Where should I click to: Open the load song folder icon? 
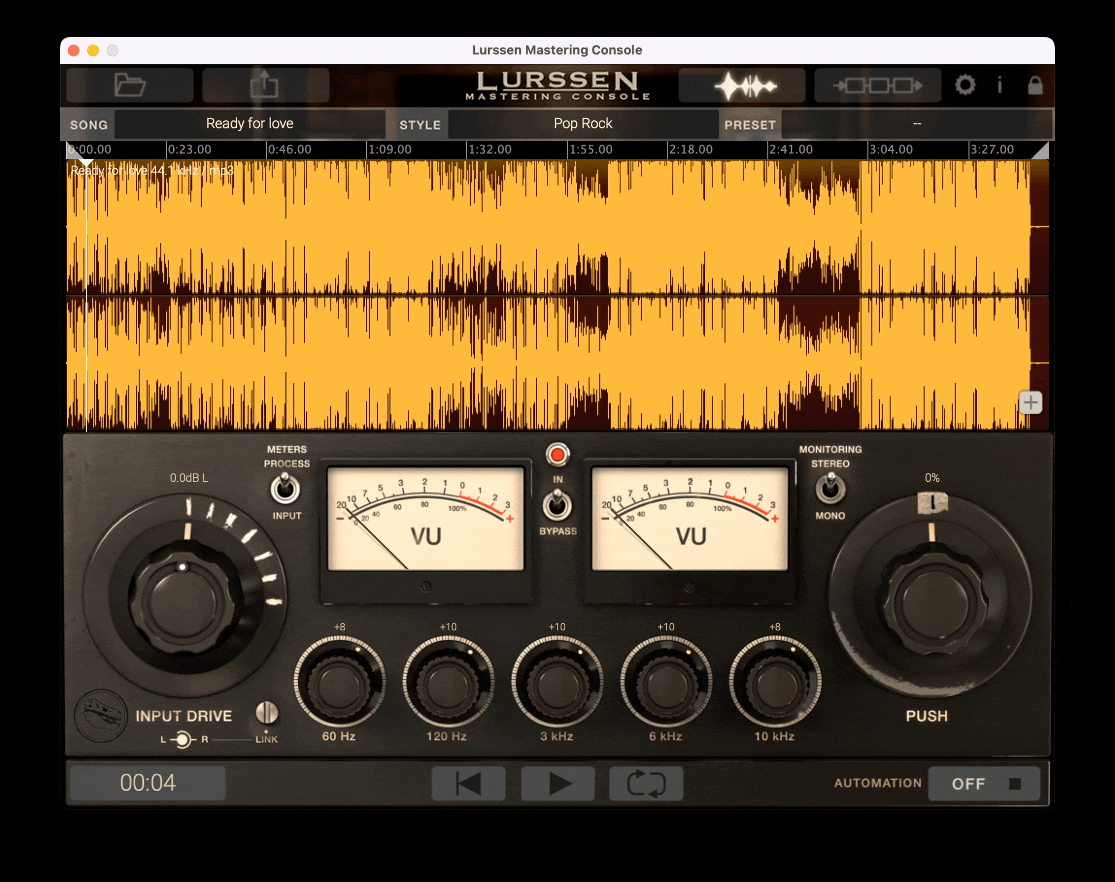[x=130, y=85]
